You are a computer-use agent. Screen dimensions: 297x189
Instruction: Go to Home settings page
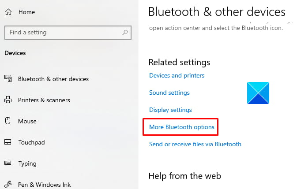27,12
